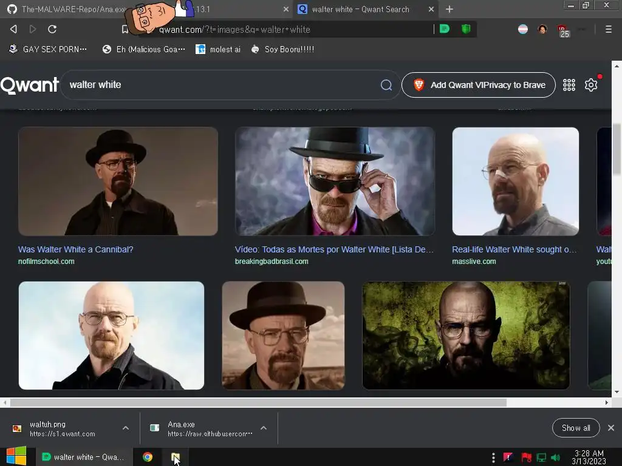
Task: Click the scroll up arrow
Action: point(617,66)
